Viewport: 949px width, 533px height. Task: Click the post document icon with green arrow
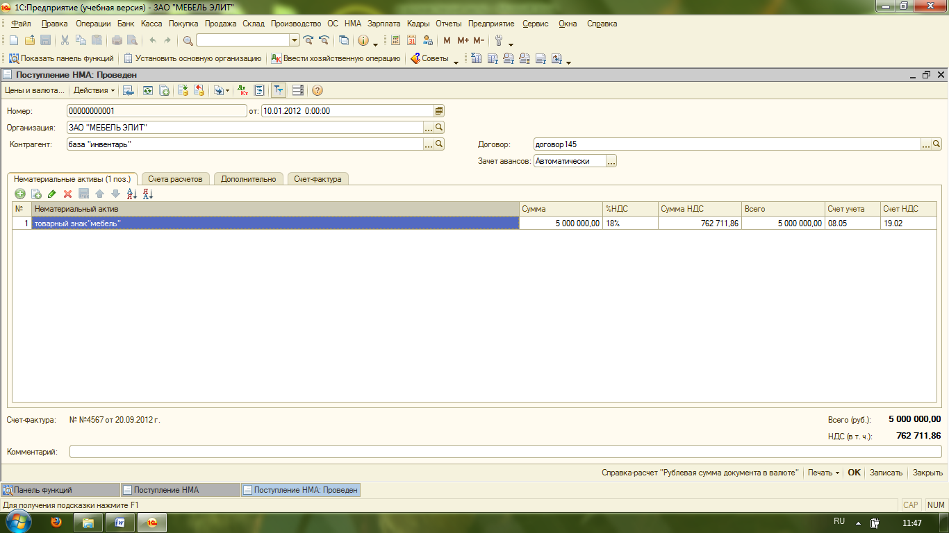pyautogui.click(x=183, y=90)
